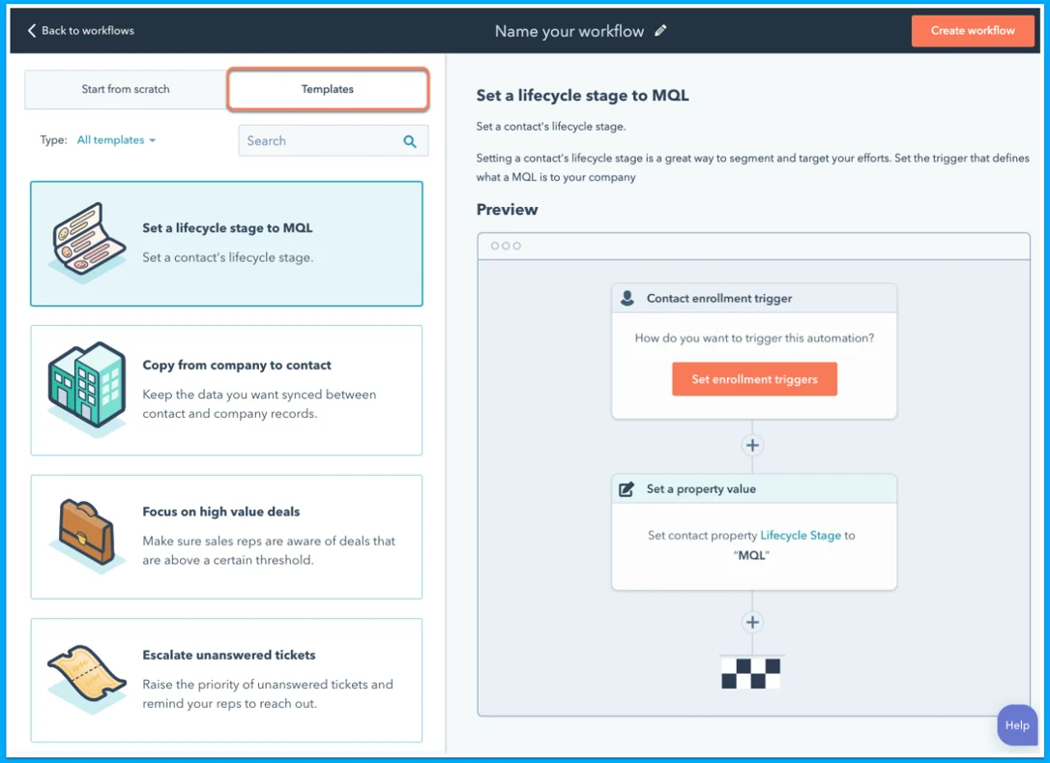Click the plus icon below the enrollment trigger
The height and width of the screenshot is (763, 1050).
tap(752, 445)
